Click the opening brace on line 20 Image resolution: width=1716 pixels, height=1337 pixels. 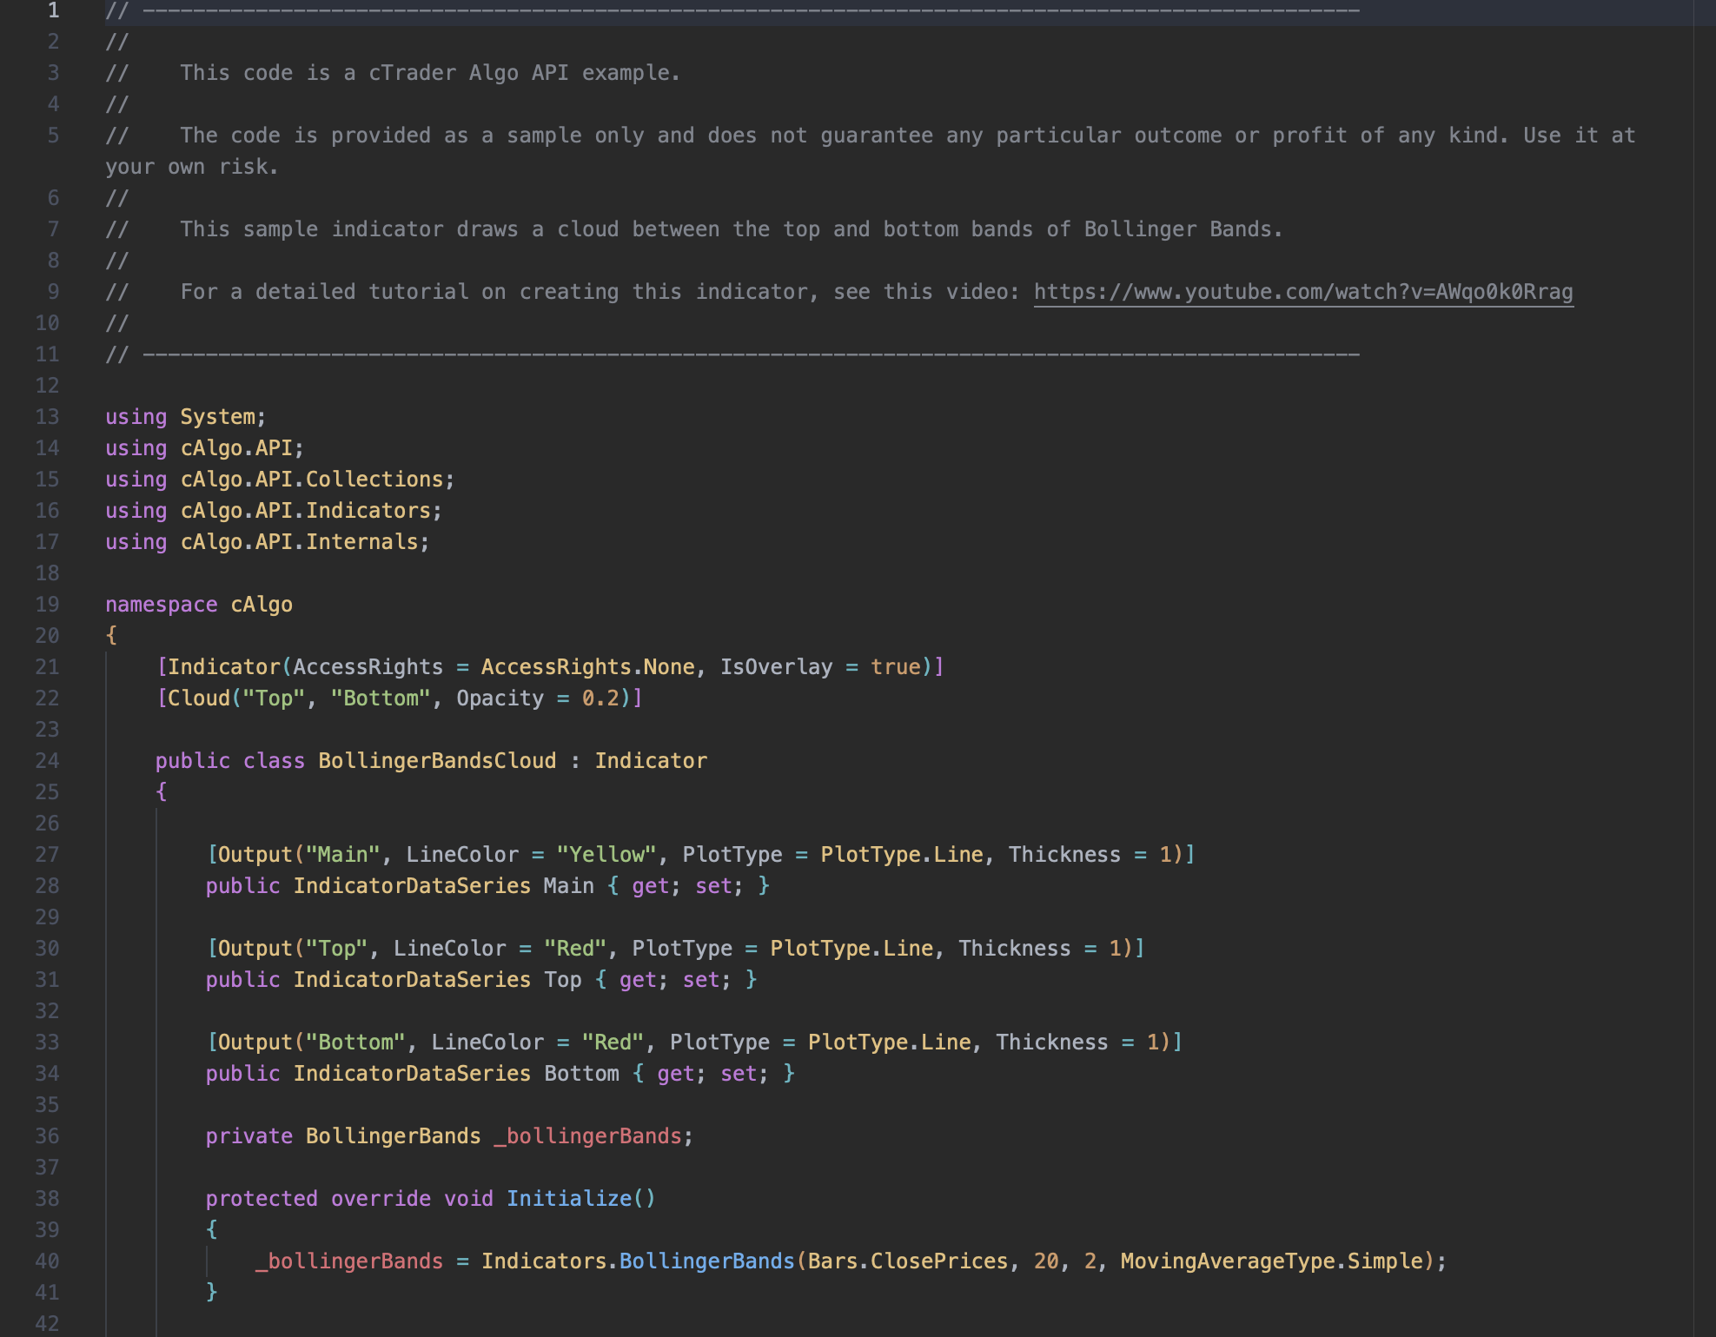tap(111, 636)
